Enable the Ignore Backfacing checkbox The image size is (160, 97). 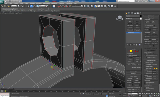coord(127,55)
